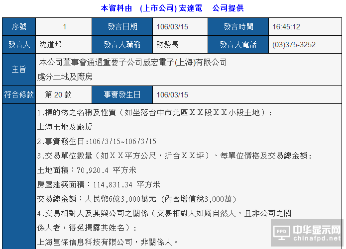Click the header text 本資料由 (上市公司) 宏達電 公司提供

(172, 8)
